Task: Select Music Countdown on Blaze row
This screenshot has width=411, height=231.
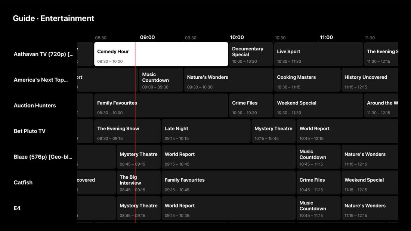Action: pyautogui.click(x=318, y=157)
